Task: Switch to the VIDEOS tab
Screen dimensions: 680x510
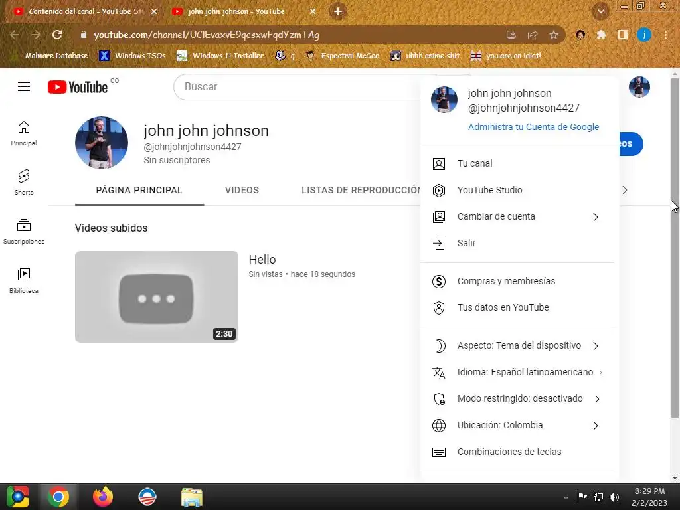Action: [x=242, y=191]
